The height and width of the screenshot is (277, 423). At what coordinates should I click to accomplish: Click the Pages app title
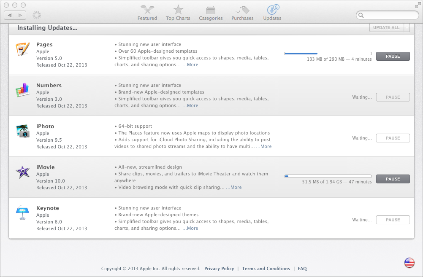44,45
